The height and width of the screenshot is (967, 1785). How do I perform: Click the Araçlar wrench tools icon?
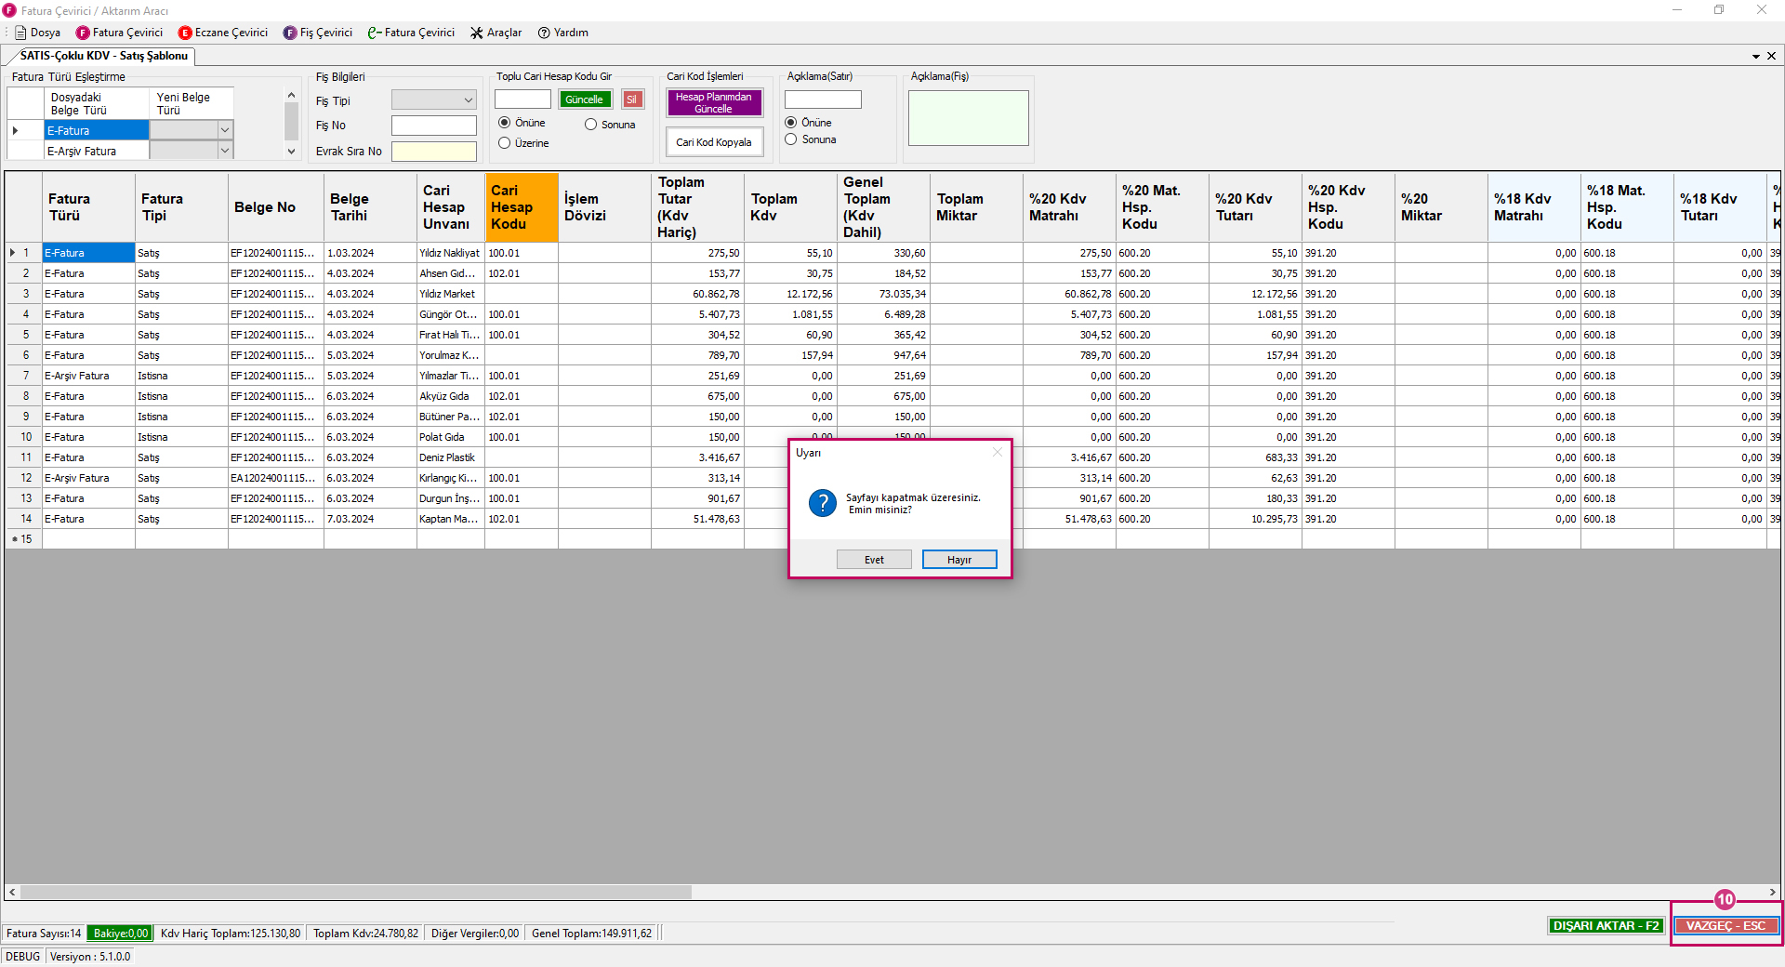coord(477,33)
